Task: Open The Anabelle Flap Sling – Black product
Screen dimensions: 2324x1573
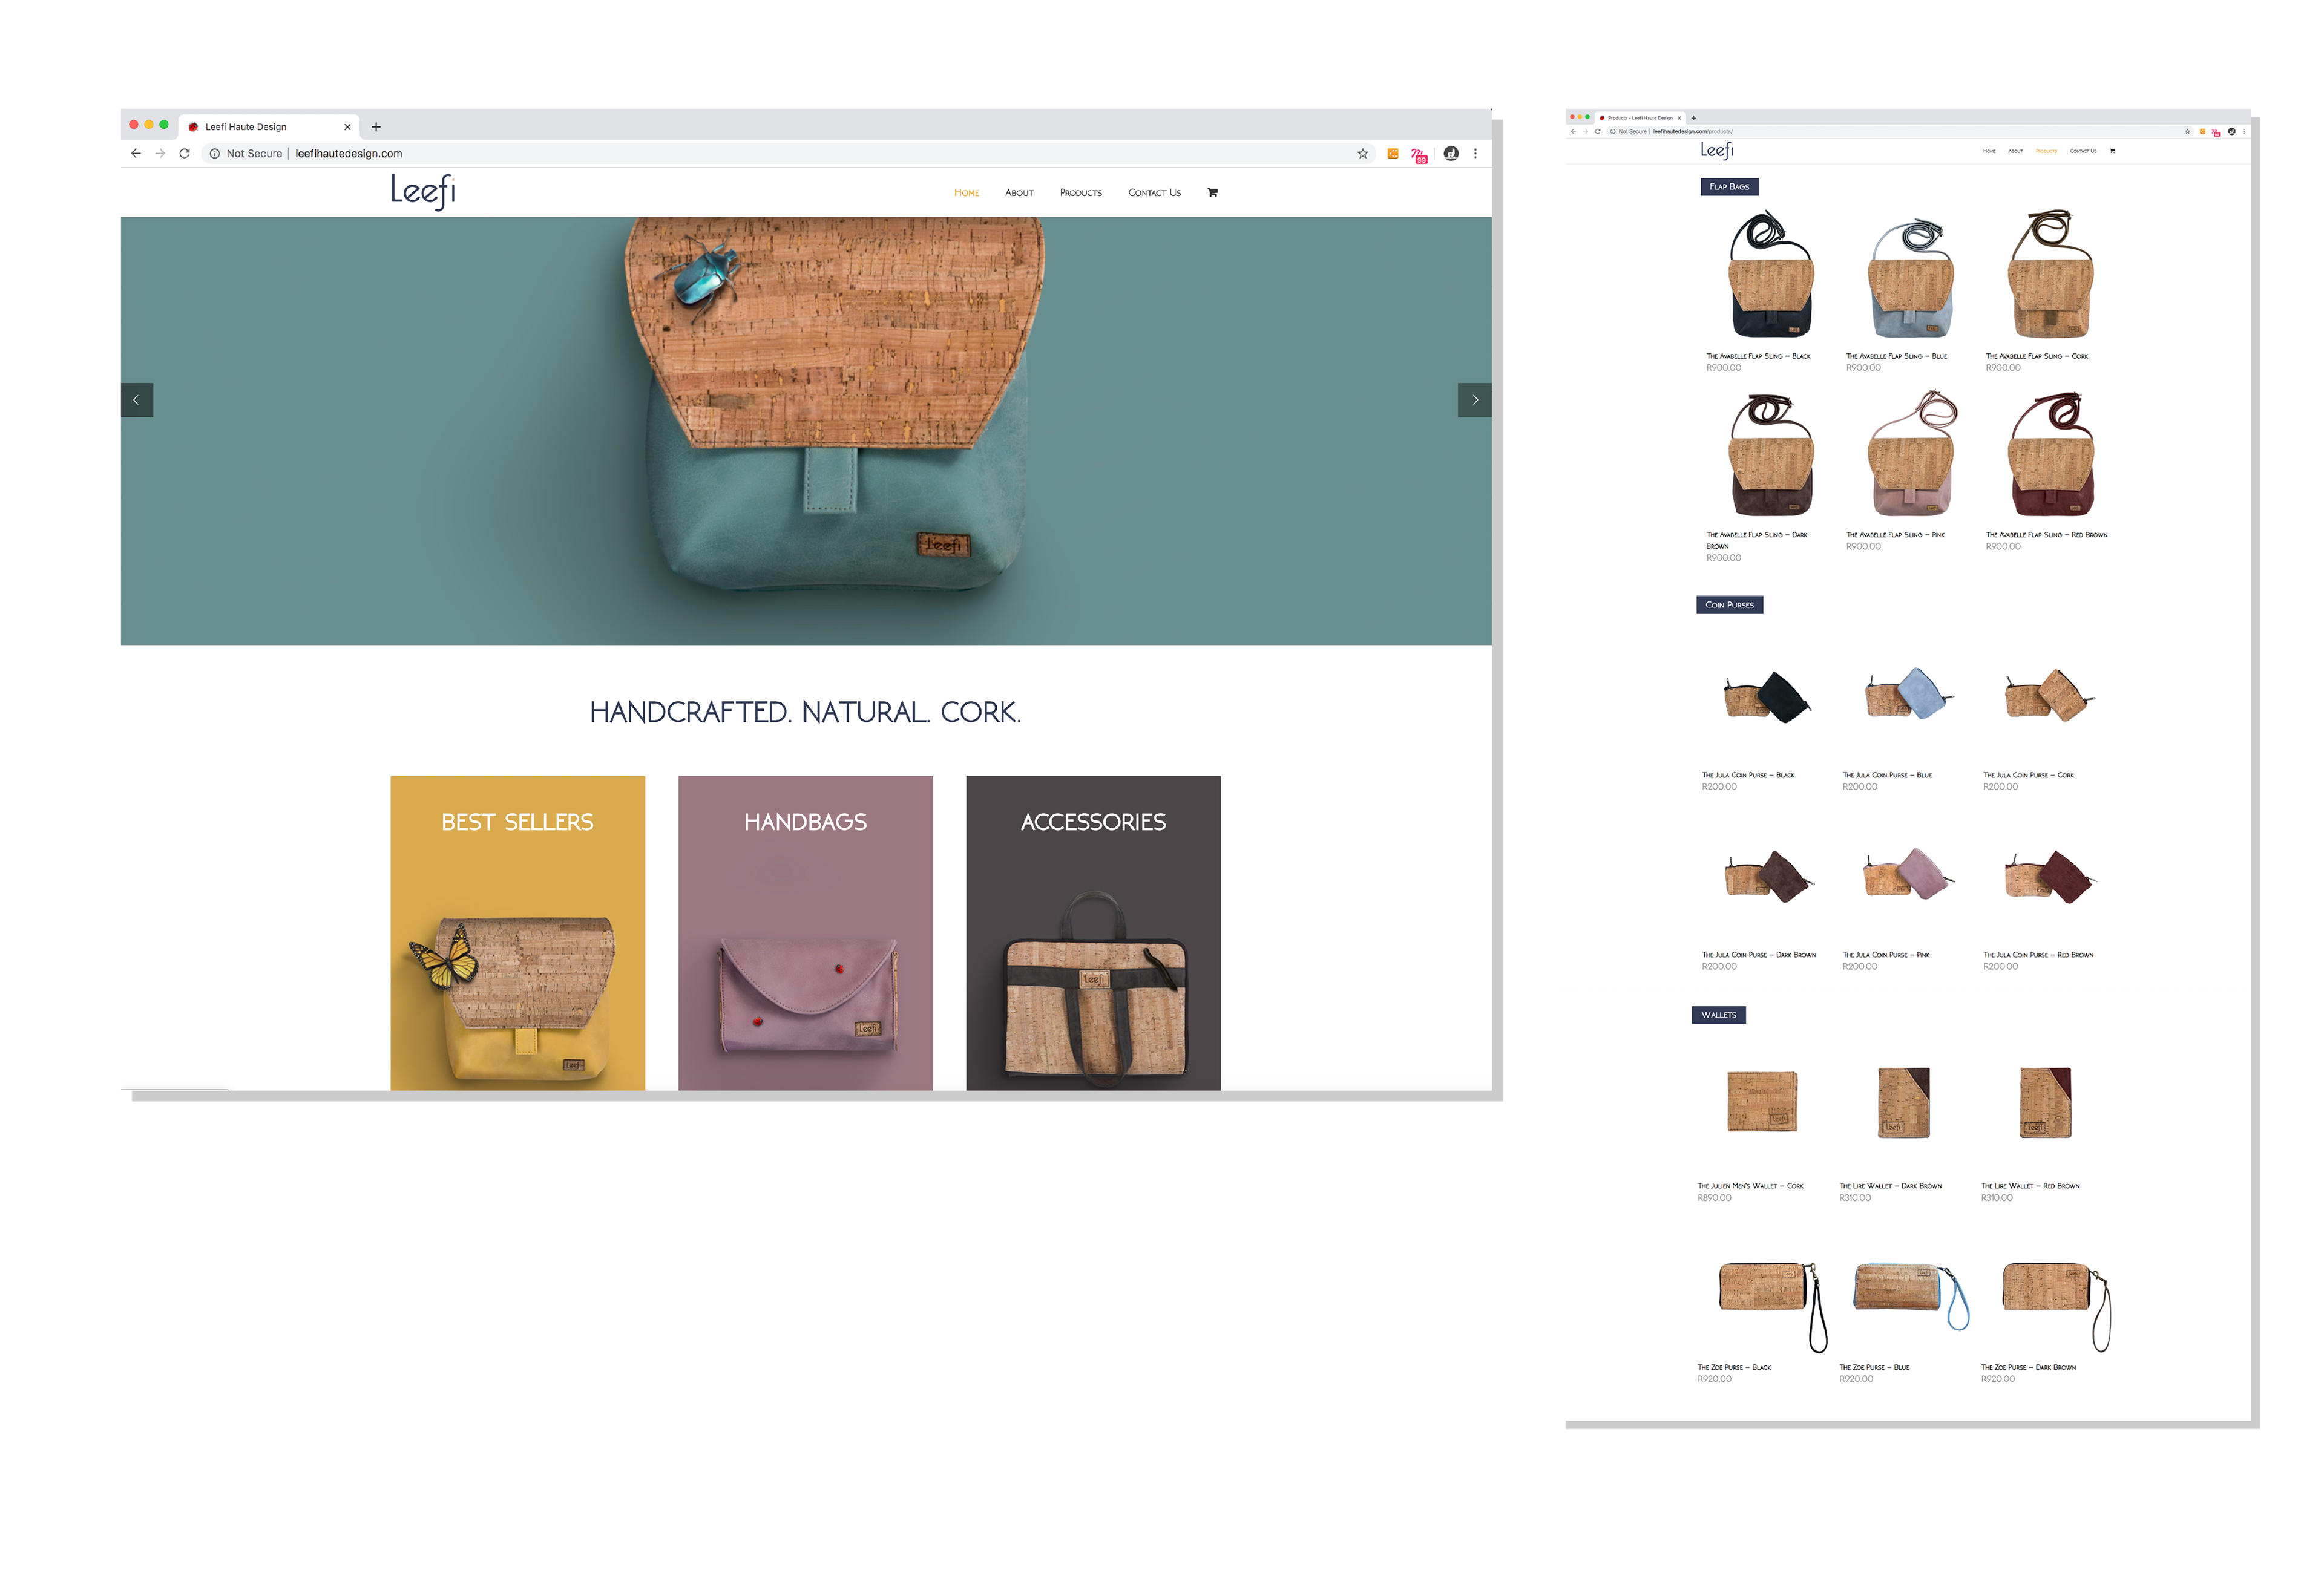Action: pos(1757,356)
